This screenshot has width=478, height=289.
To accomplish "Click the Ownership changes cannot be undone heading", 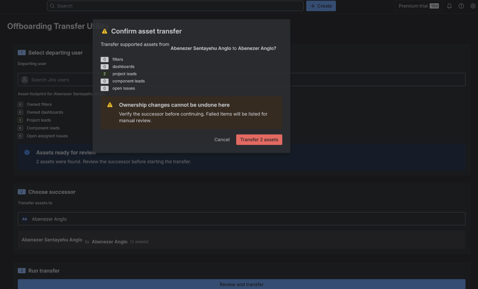I will (x=174, y=105).
